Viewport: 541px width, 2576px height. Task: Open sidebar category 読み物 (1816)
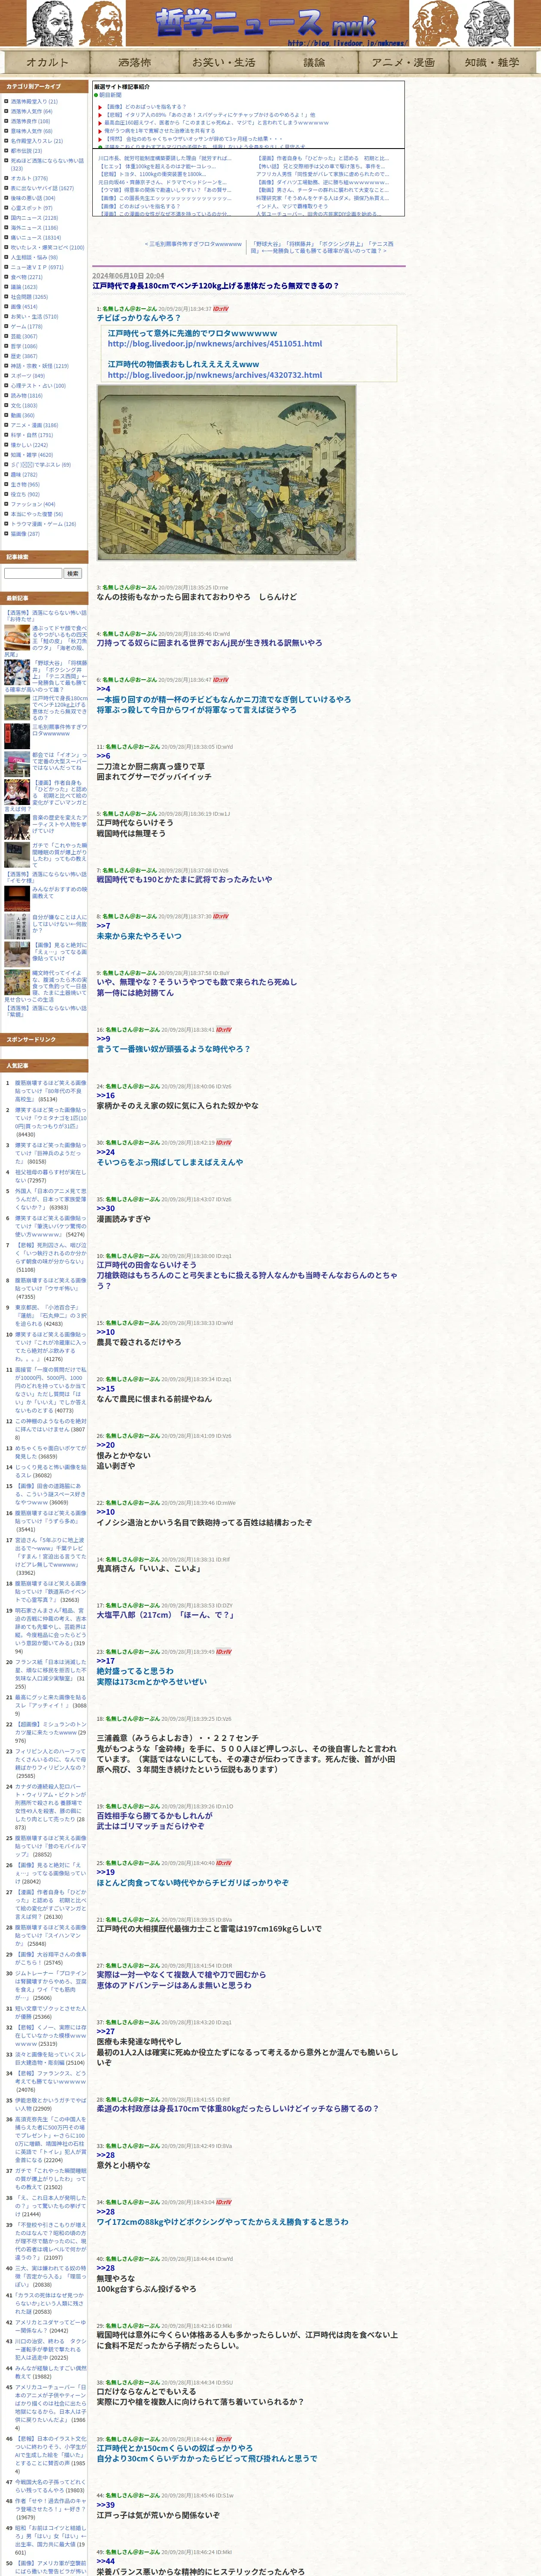point(27,395)
